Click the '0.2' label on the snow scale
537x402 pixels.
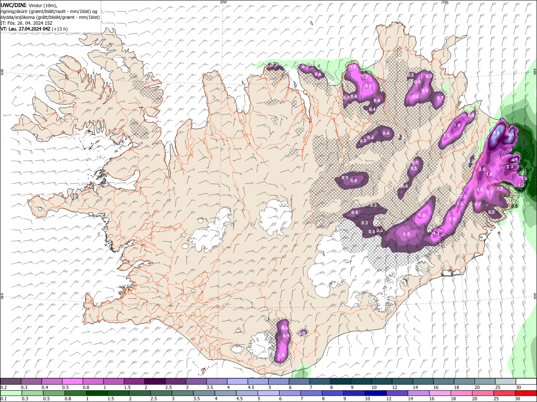pyautogui.click(x=3, y=387)
